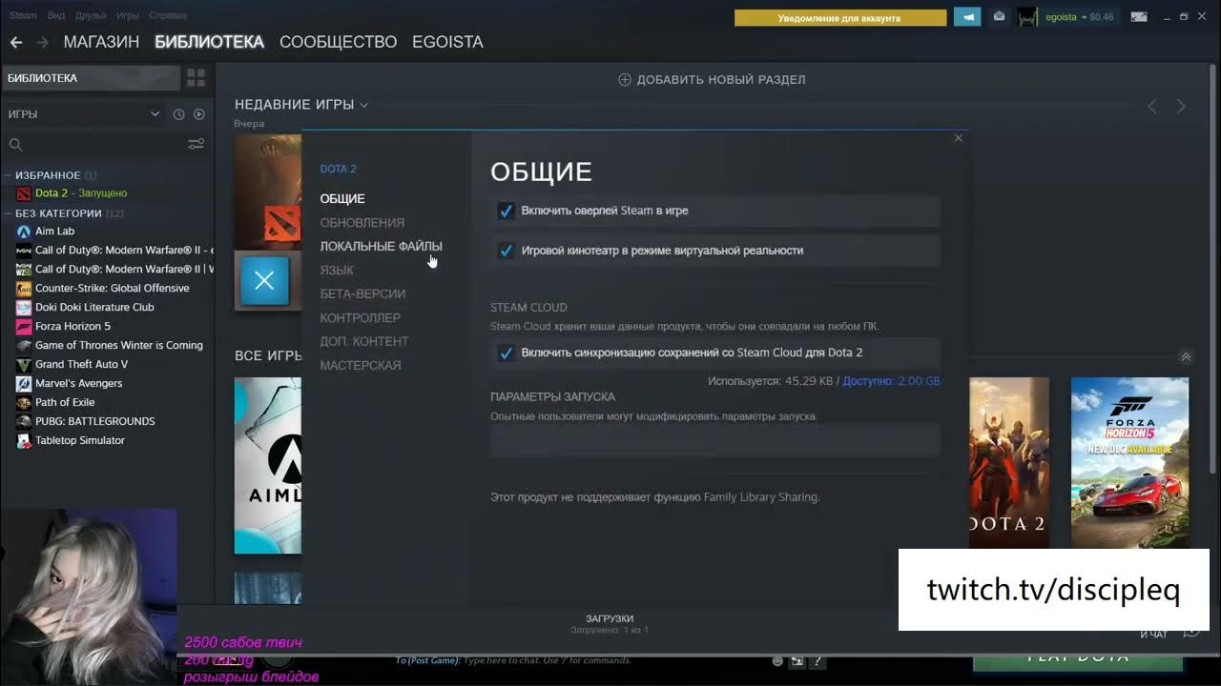This screenshot has width=1221, height=686.
Task: Open the ИГРЫ category dropdown
Action: pos(84,114)
